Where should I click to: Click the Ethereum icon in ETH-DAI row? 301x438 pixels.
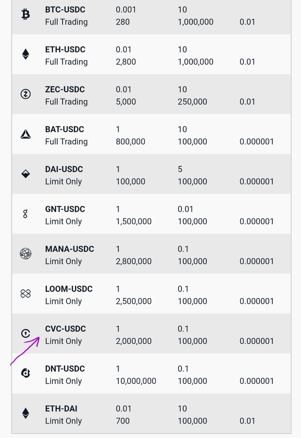(26, 413)
